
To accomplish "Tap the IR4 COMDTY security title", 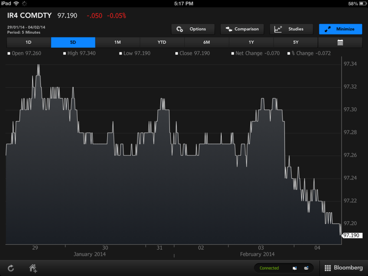I will point(30,15).
